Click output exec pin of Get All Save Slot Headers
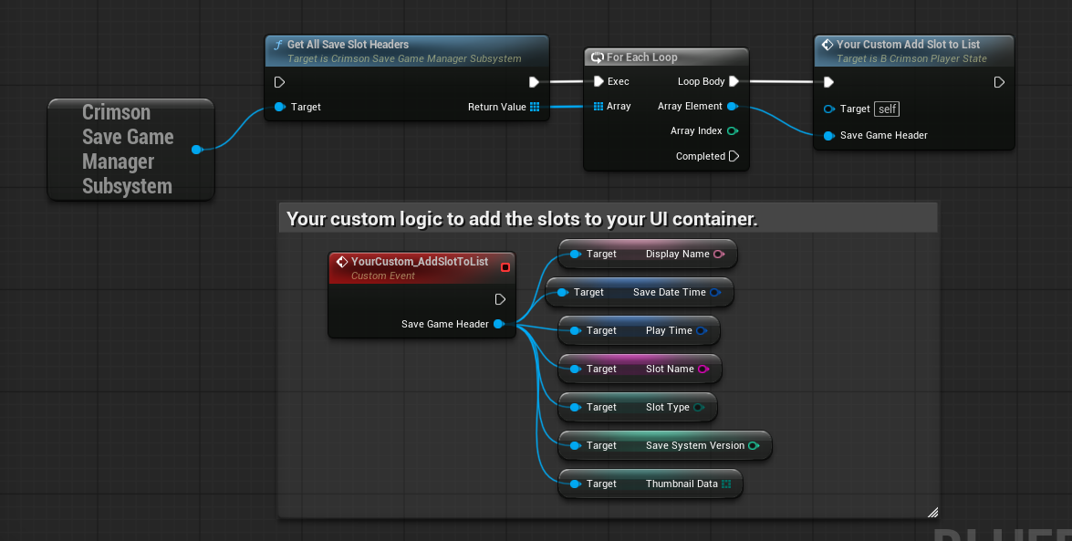Image resolution: width=1072 pixels, height=541 pixels. (x=534, y=82)
